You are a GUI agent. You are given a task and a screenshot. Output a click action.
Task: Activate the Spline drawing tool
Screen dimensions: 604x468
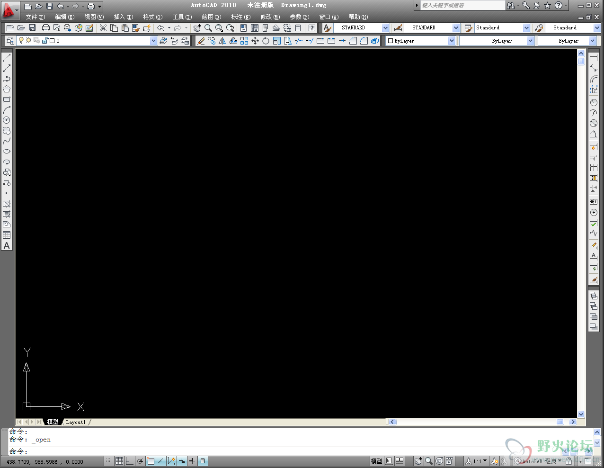click(x=6, y=142)
